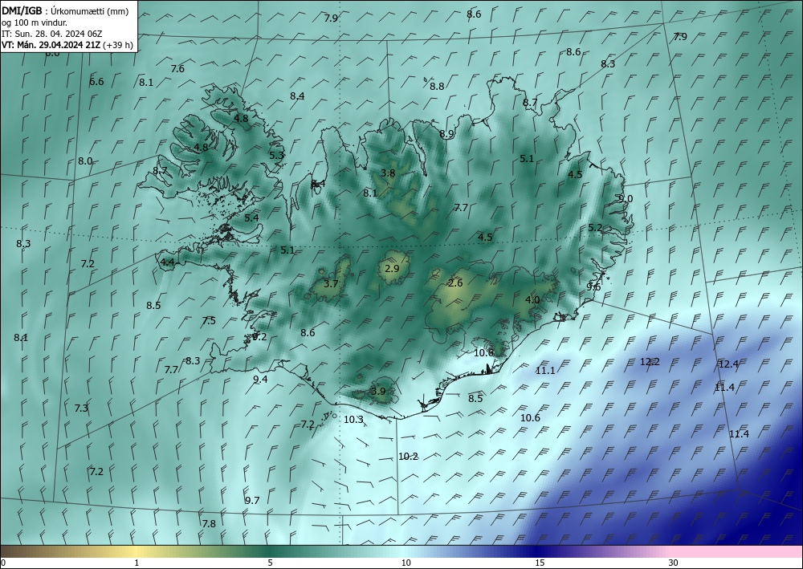Select the 'IT: Sun. 28. 04. 2024 06Z' line

51,34
